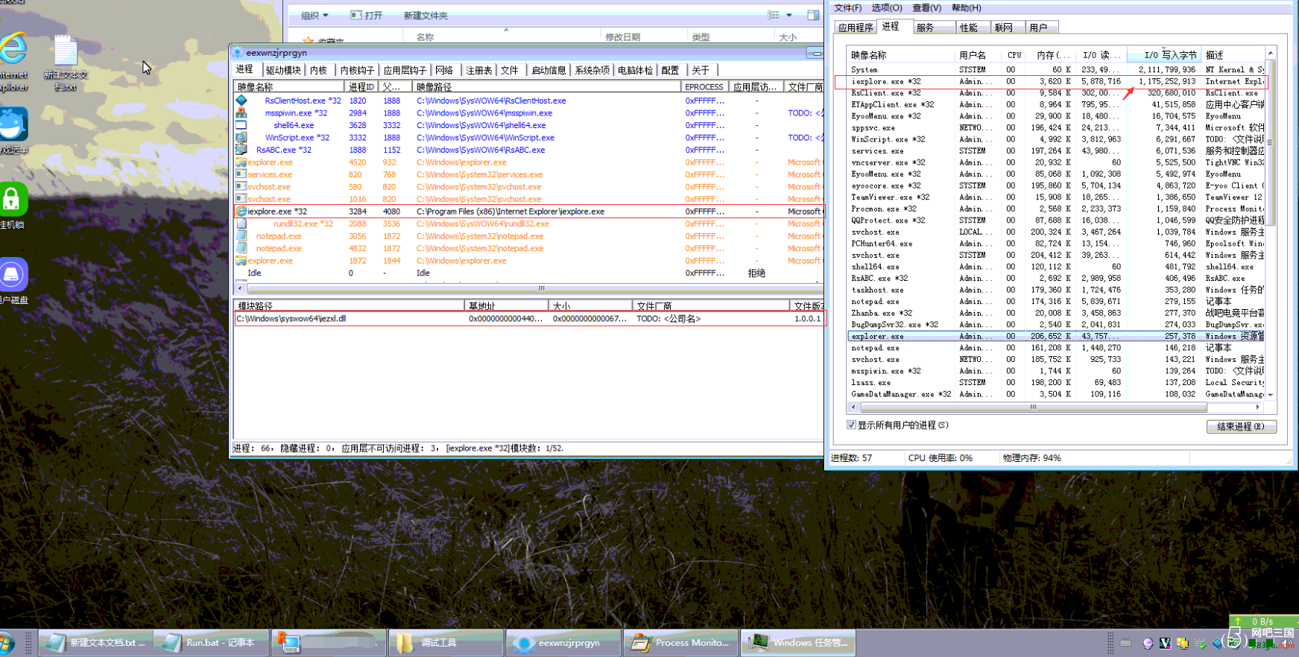This screenshot has height=657, width=1299.
Task: Click the purple globe tray icon
Action: pos(1148,643)
